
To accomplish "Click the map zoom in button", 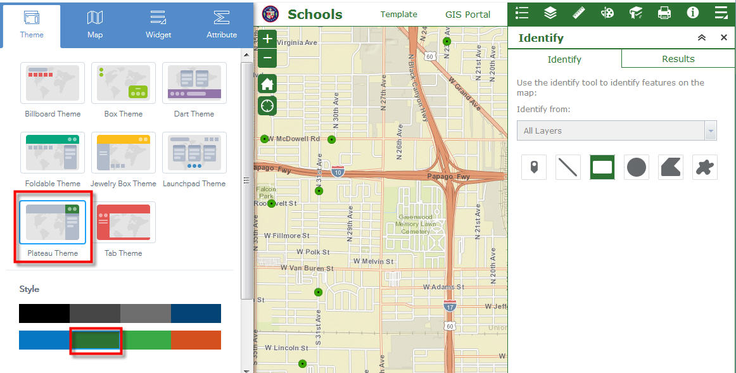I will pos(267,39).
